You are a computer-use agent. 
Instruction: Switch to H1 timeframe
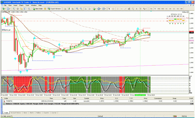click(166, 9)
